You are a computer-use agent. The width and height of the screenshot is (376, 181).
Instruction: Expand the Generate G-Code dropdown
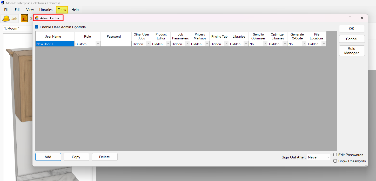pos(304,44)
